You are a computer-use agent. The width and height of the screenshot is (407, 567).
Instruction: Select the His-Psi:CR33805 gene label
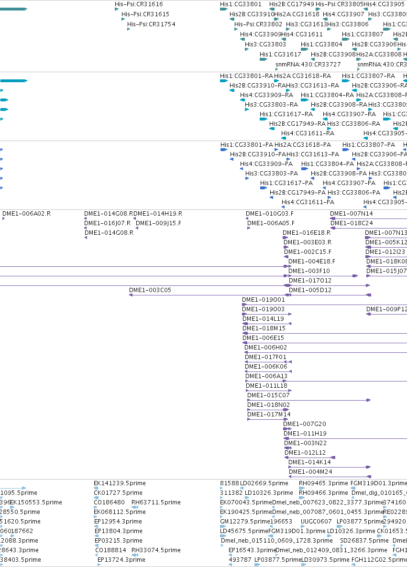tap(340, 4)
